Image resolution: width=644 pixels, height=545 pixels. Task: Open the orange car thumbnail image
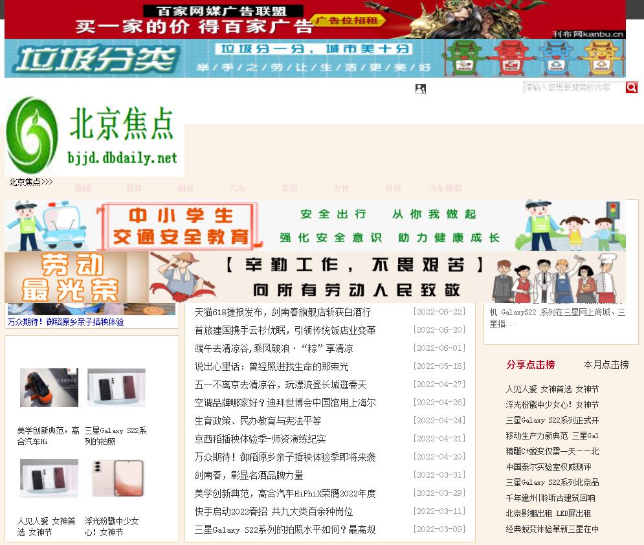(x=49, y=388)
